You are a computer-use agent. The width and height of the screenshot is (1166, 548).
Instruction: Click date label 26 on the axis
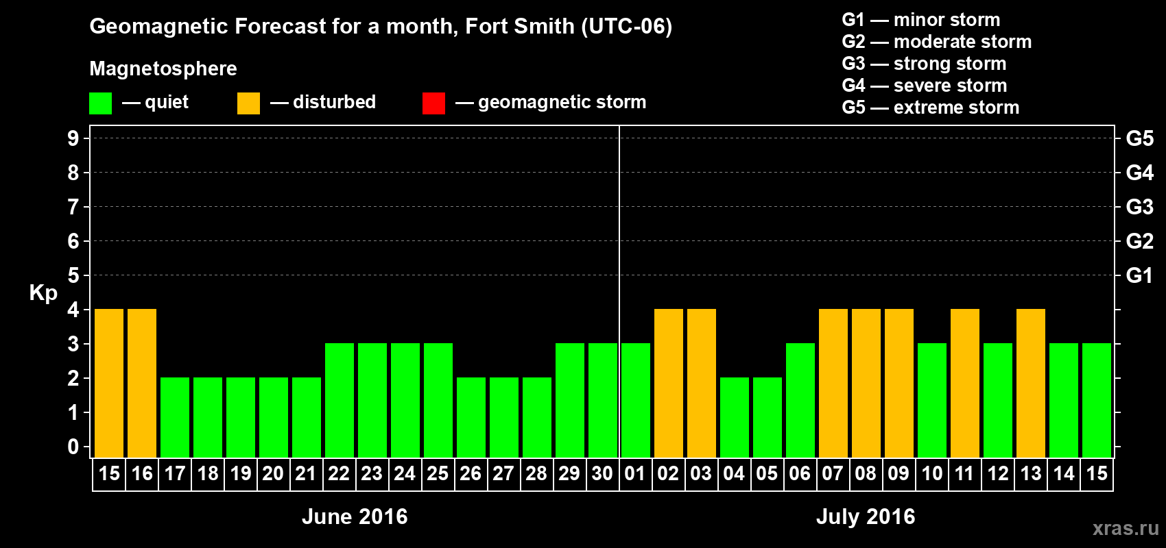471,474
